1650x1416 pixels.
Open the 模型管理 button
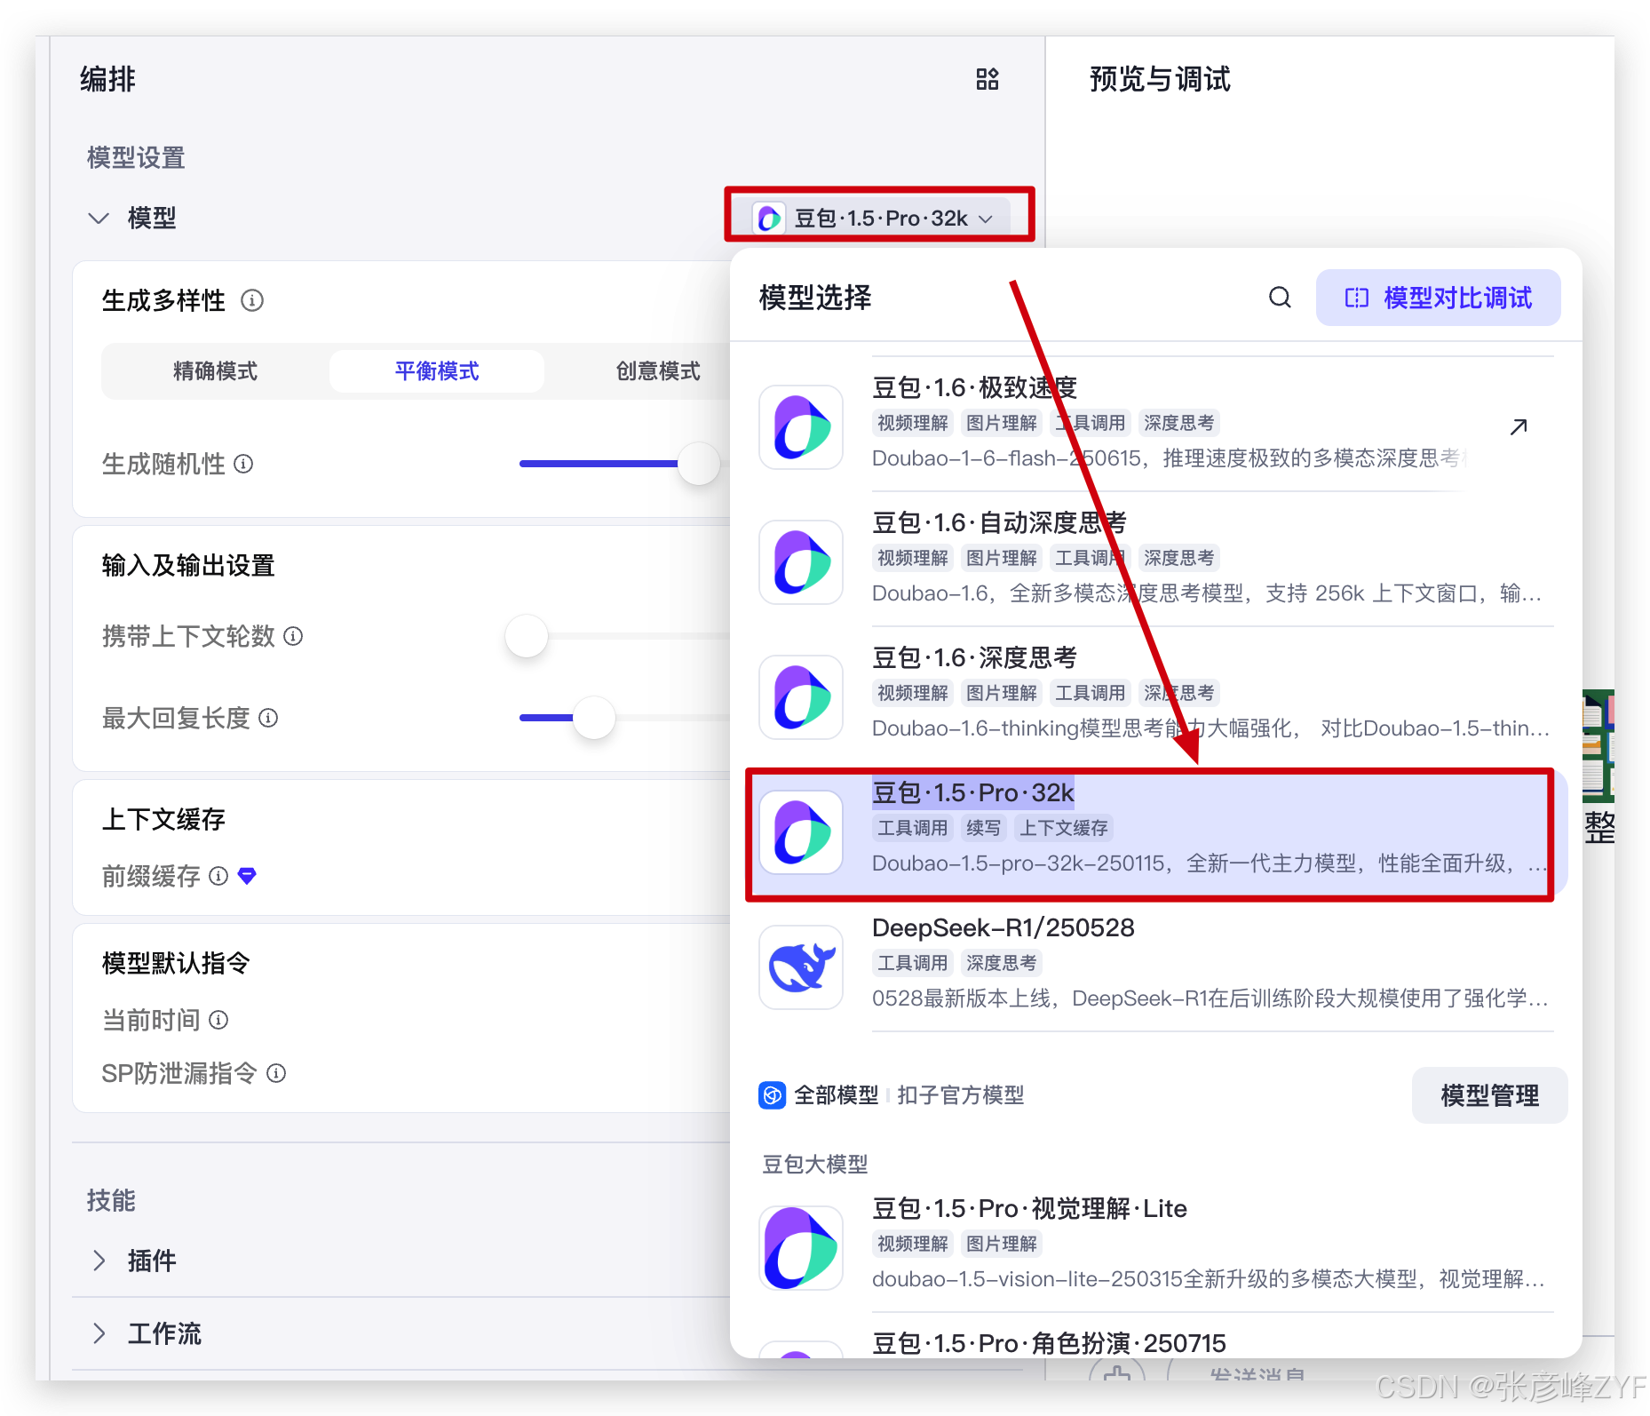tap(1489, 1095)
